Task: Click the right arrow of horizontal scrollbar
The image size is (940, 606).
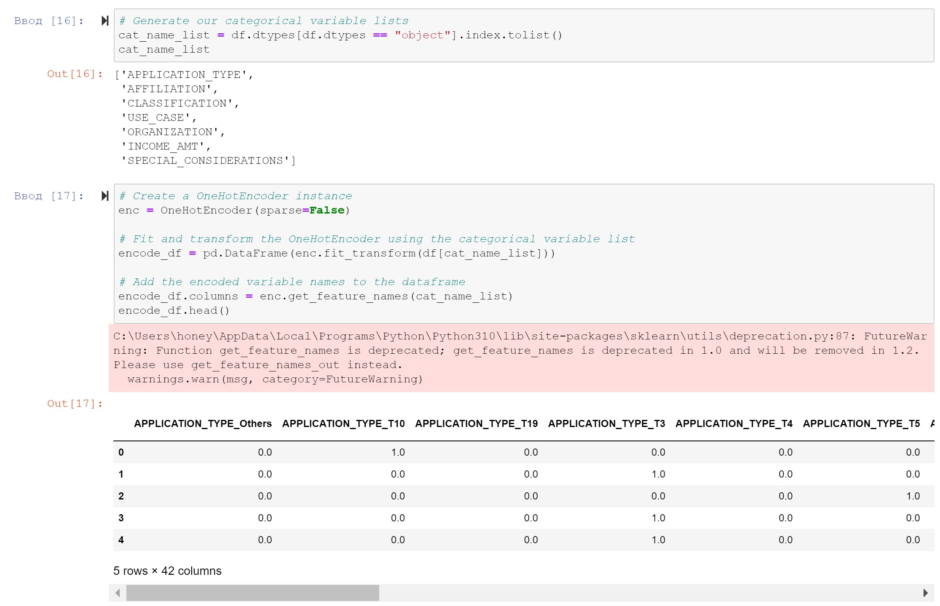Action: (x=925, y=593)
